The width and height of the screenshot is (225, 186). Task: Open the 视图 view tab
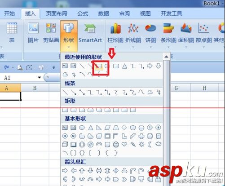pyautogui.click(x=145, y=13)
